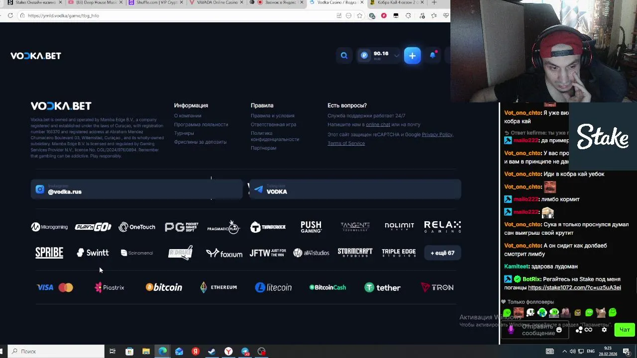
Task: Open the site search magnifier icon
Action: [344, 56]
